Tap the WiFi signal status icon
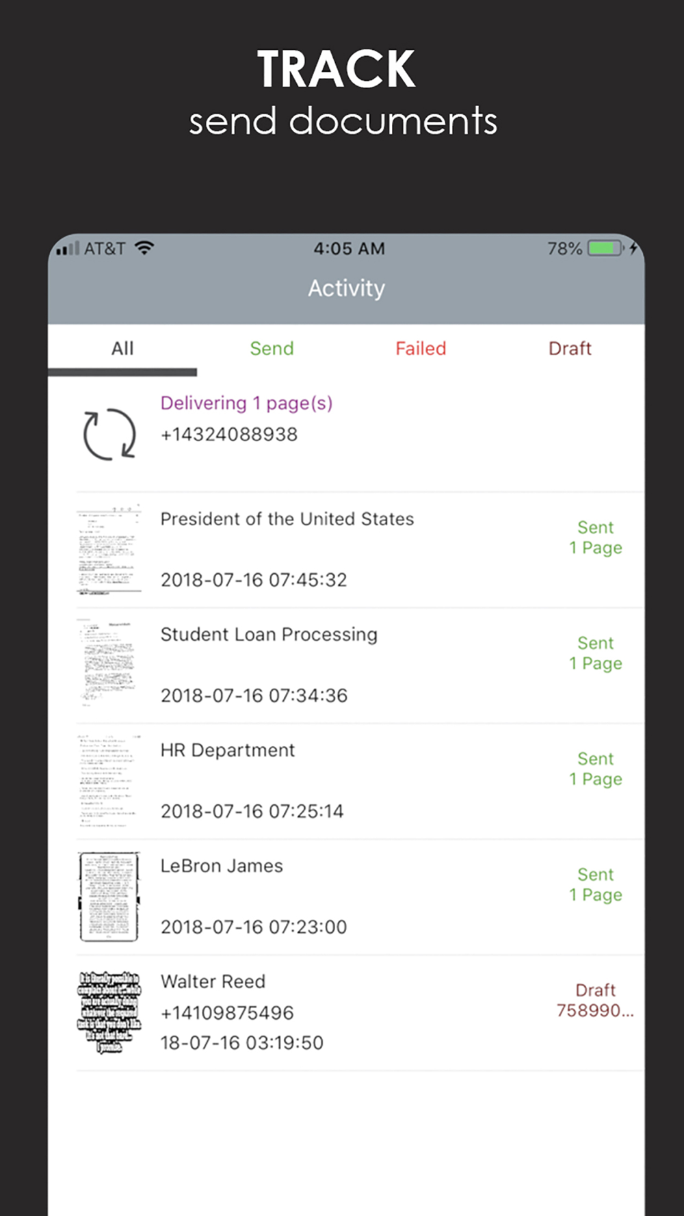684x1216 pixels. click(144, 248)
